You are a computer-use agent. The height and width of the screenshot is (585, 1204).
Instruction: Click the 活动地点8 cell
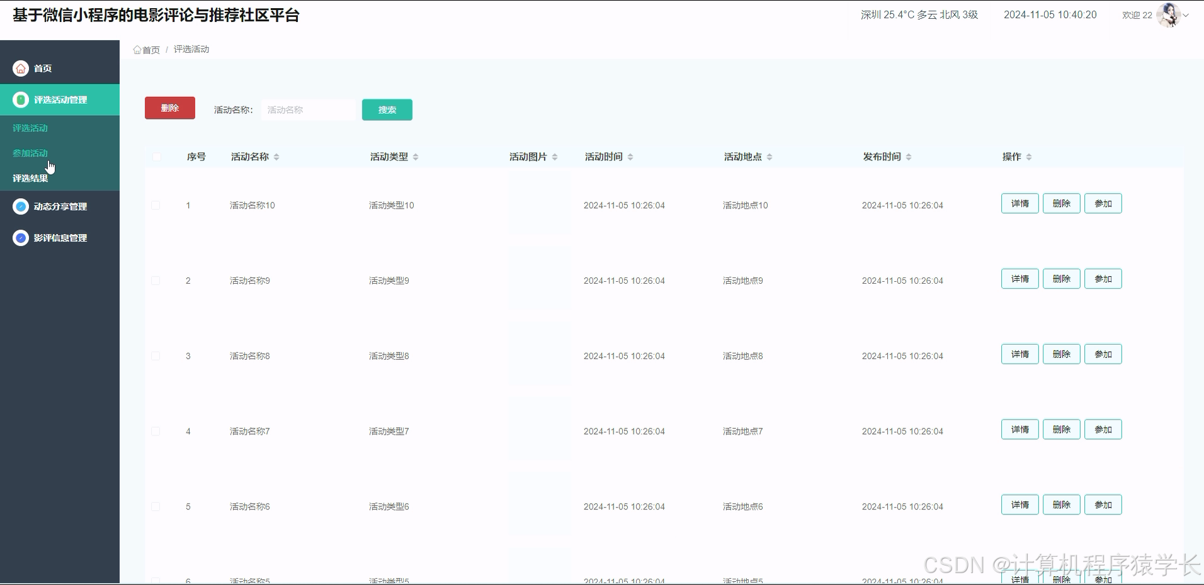tap(743, 356)
